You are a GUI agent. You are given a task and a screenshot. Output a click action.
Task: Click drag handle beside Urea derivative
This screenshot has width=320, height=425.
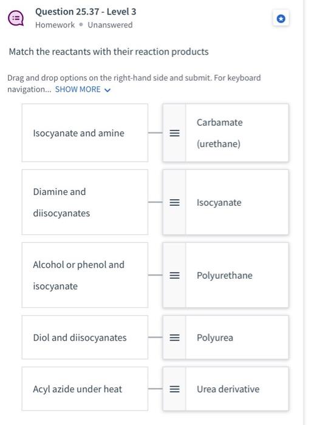pyautogui.click(x=174, y=389)
